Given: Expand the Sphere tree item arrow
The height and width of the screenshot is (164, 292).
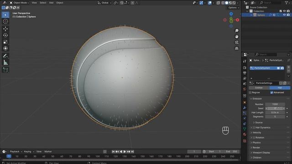Looking at the screenshot, I should (251, 15).
